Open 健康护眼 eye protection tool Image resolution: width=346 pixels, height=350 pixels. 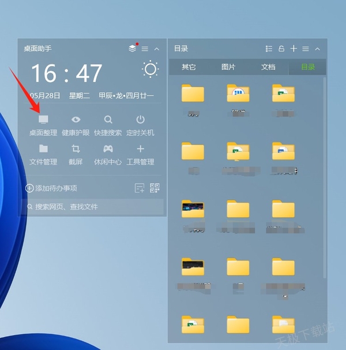pos(76,126)
